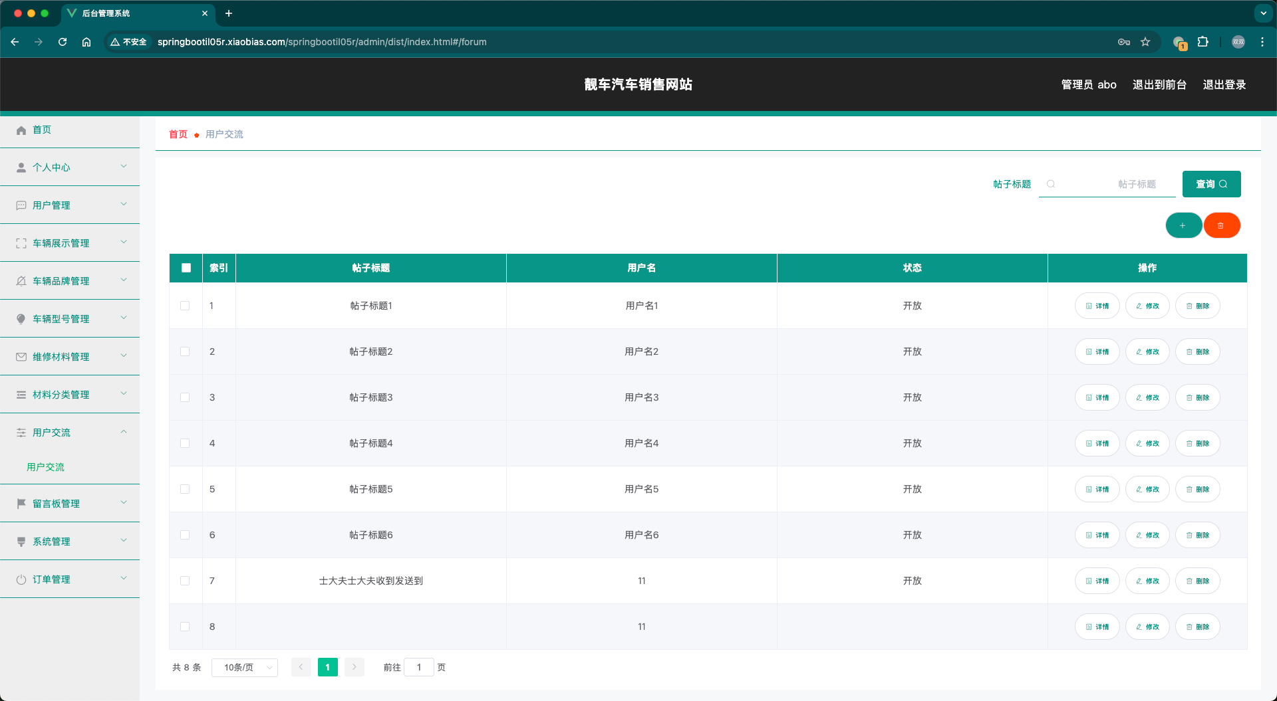Click 修改 for 帖子标题3 row
The image size is (1277, 701).
coord(1147,397)
